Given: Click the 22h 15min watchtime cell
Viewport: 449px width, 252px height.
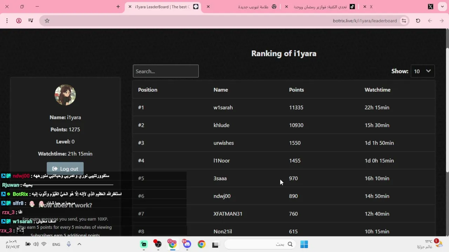Looking at the screenshot, I should [x=377, y=107].
